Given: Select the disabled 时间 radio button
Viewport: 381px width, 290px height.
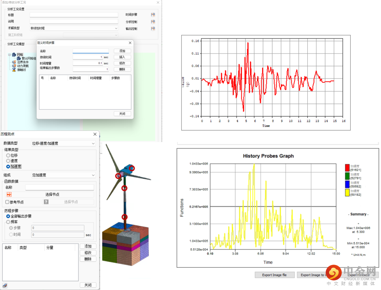Looking at the screenshot, I should tap(11, 234).
